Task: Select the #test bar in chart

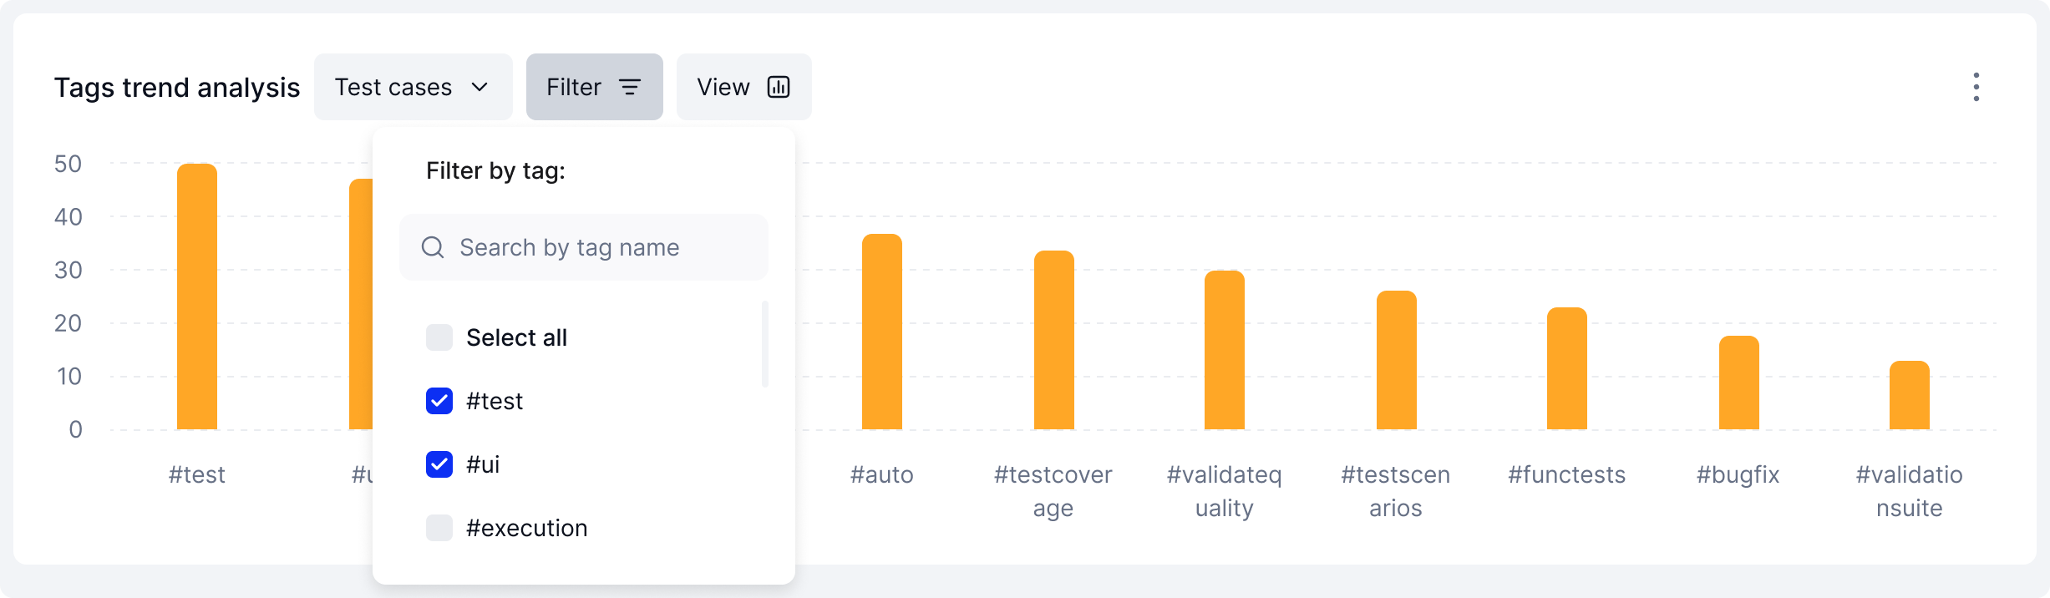Action: point(197,297)
